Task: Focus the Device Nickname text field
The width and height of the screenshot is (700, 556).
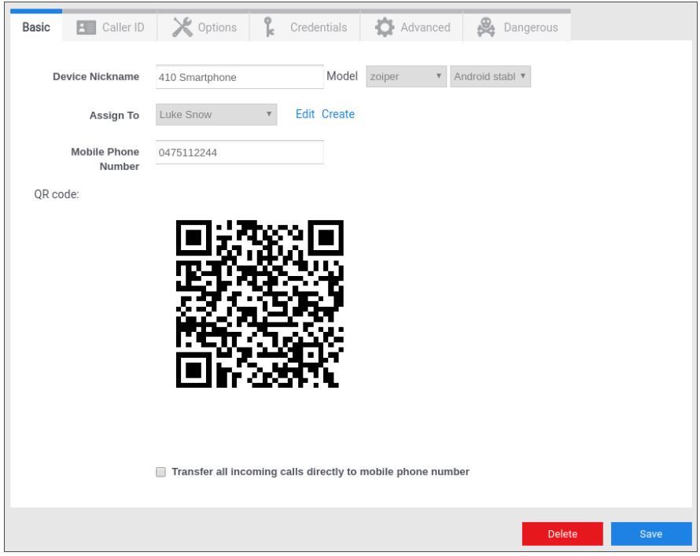Action: pyautogui.click(x=239, y=77)
